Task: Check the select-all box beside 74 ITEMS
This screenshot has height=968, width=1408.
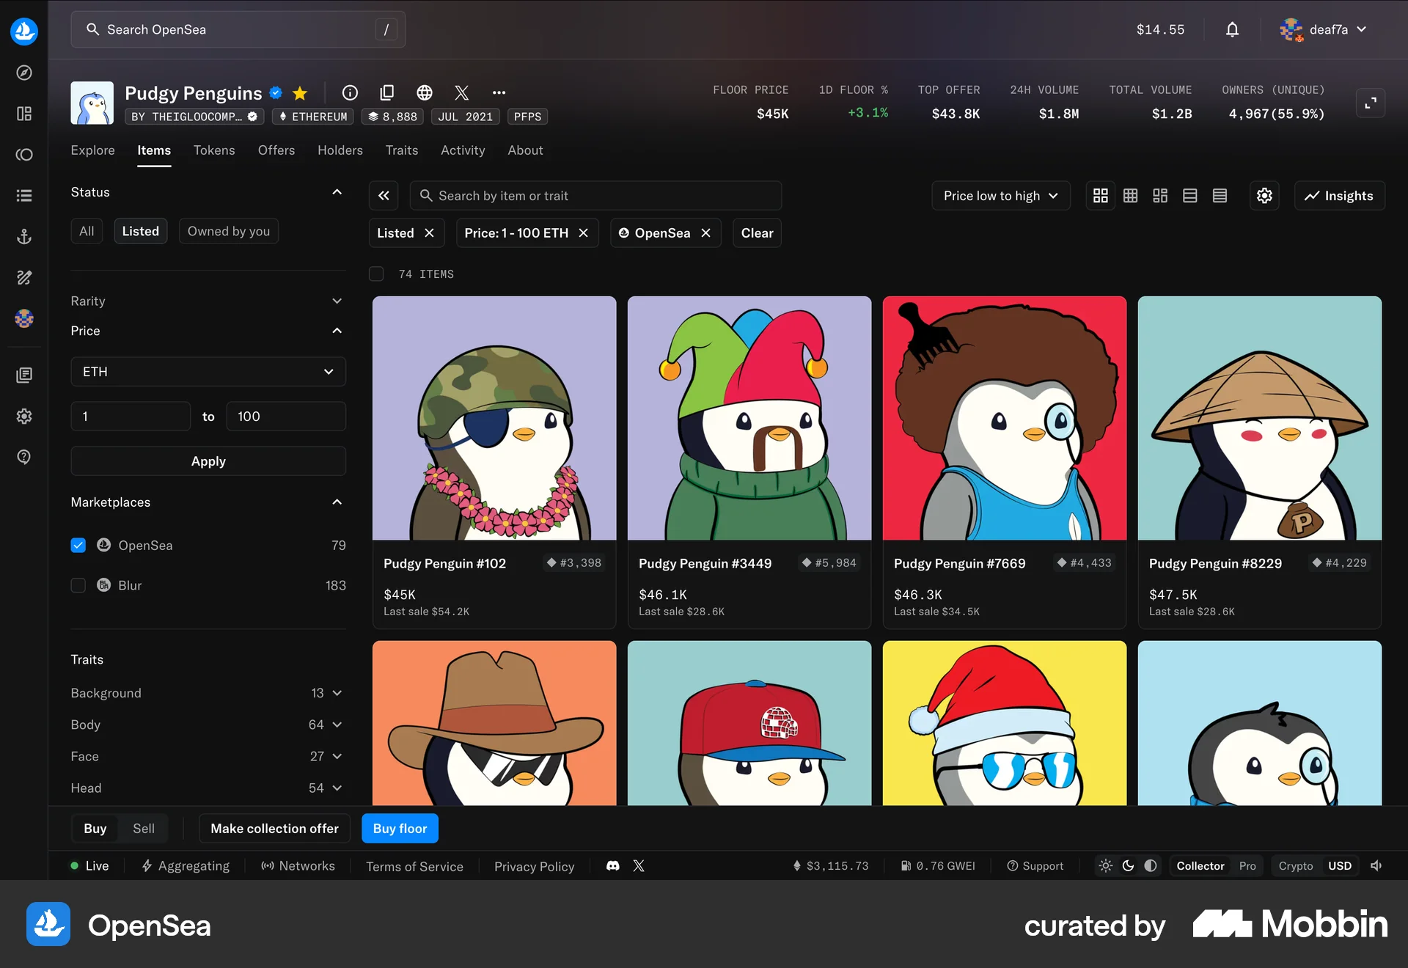Action: coord(376,274)
